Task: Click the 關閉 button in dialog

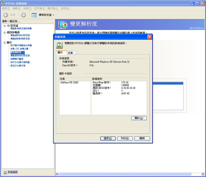Action: pos(142,138)
